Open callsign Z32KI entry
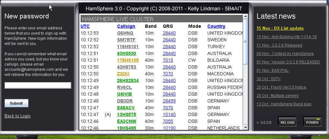 point(124,74)
